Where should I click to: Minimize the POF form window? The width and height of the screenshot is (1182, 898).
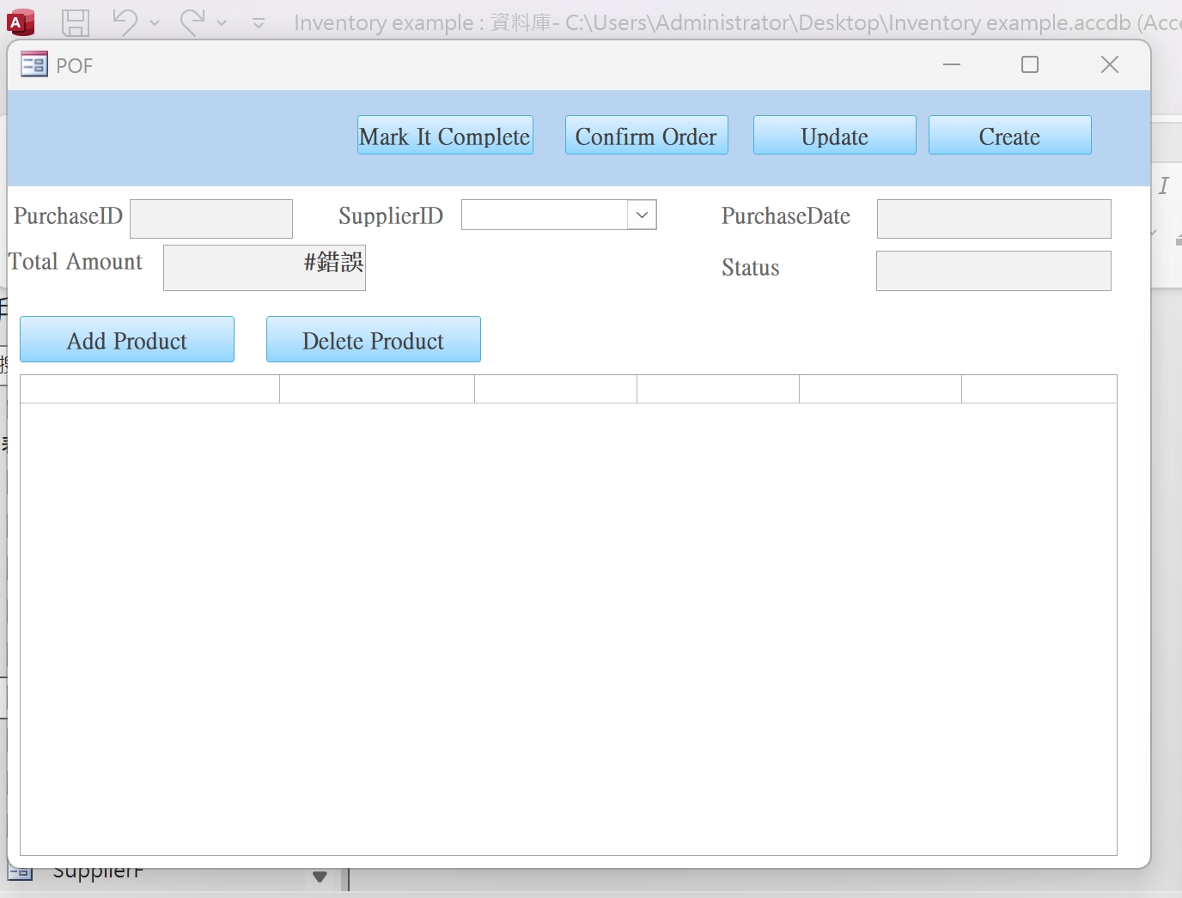tap(952, 64)
